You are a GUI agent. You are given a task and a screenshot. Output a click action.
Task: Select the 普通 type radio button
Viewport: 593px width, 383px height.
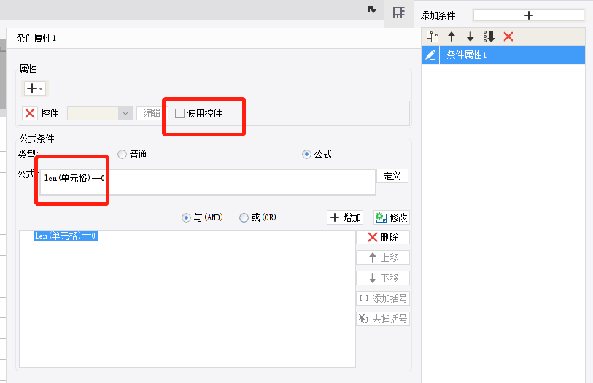(122, 154)
